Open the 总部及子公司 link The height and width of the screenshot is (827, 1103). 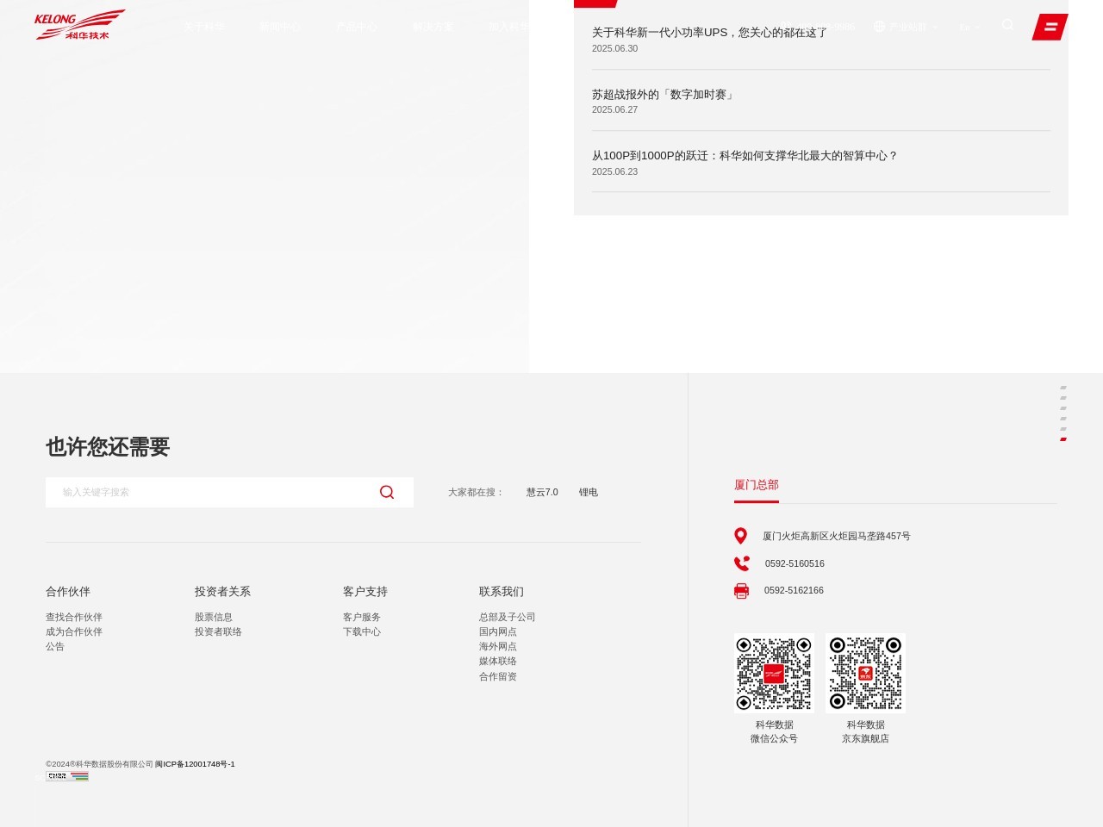[508, 618]
